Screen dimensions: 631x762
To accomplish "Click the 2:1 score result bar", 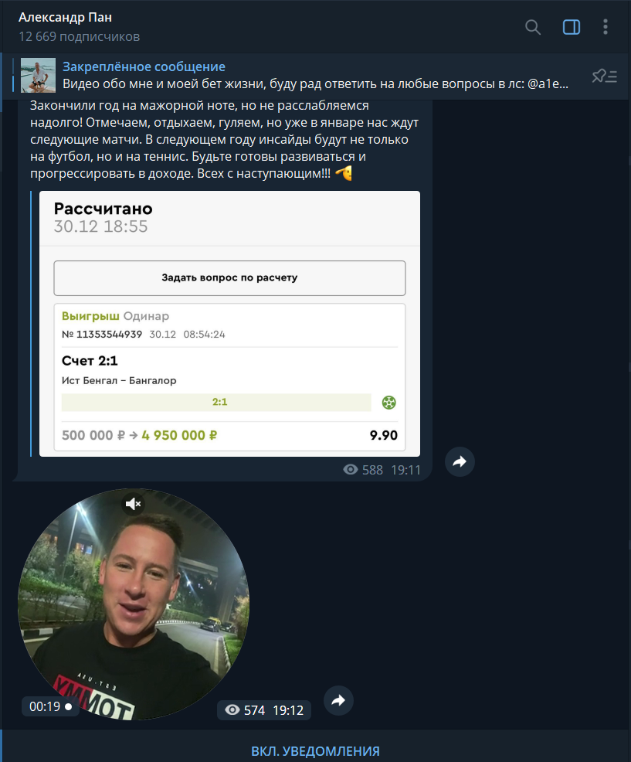I will 216,403.
